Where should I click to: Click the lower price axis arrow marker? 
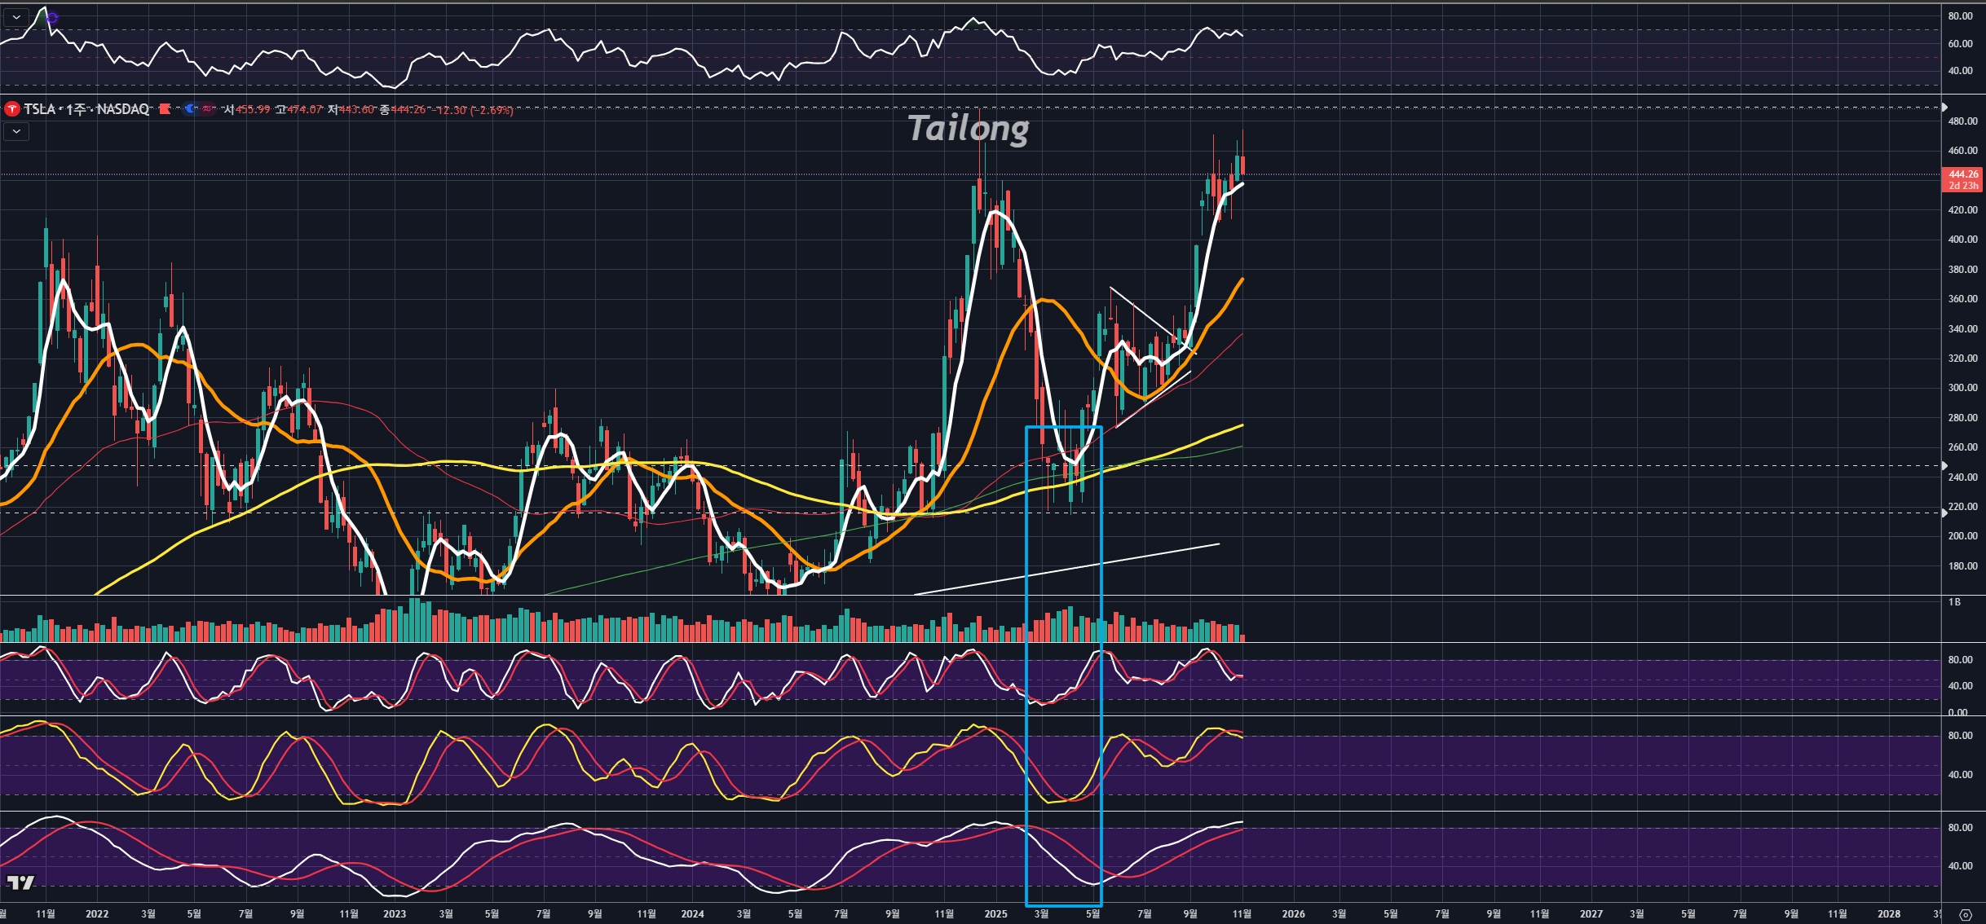tap(1944, 513)
